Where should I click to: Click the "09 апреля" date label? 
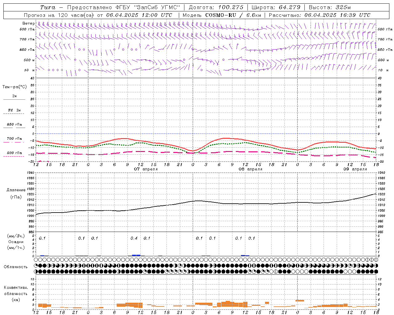coord(355,169)
